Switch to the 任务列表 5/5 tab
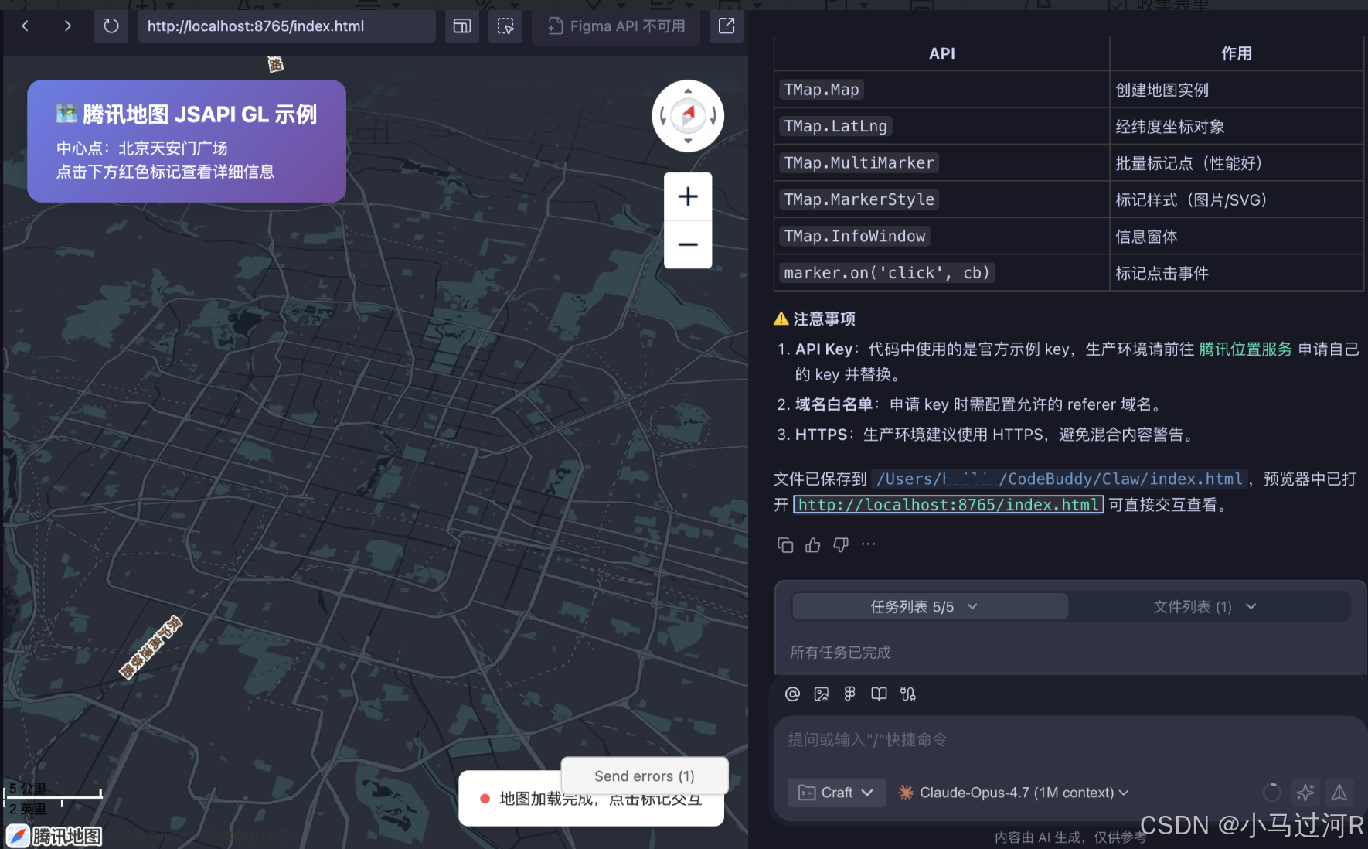 pos(930,607)
